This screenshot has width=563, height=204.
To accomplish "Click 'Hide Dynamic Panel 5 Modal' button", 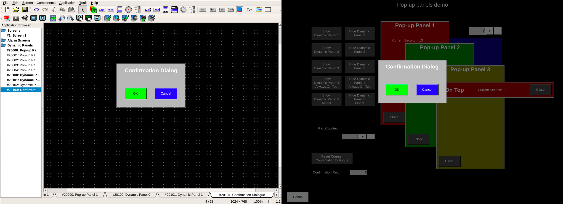I will (360, 99).
